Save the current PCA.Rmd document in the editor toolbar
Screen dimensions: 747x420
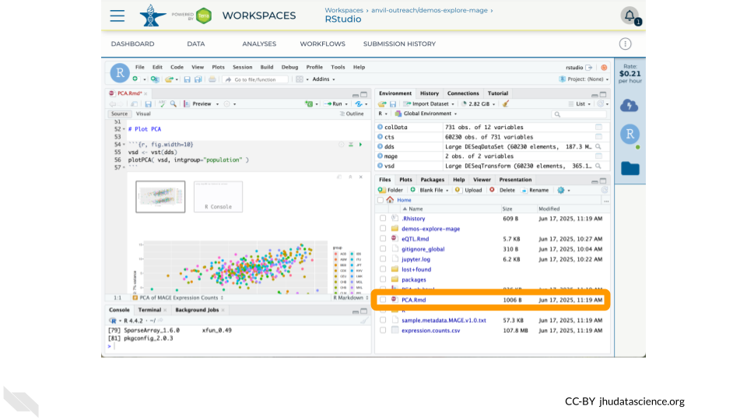(x=148, y=103)
